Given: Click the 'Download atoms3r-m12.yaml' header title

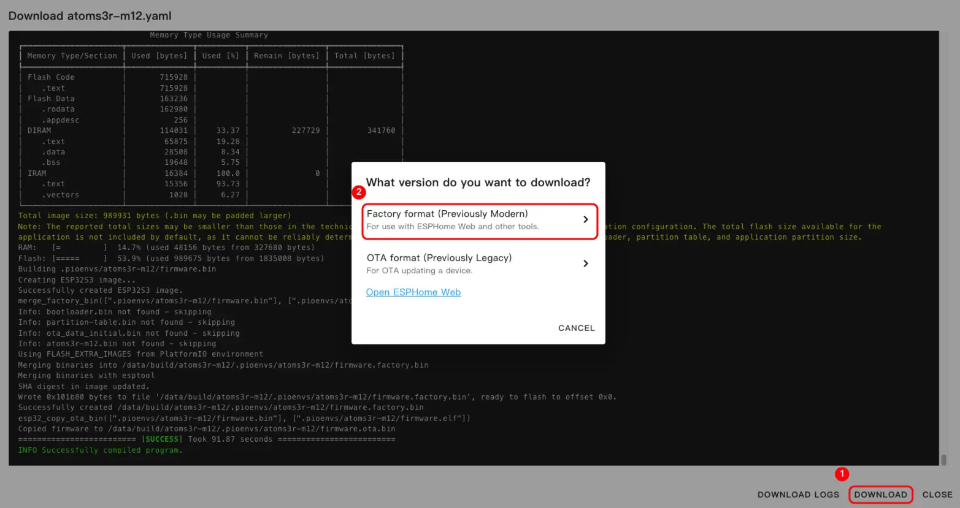Looking at the screenshot, I should coord(90,16).
